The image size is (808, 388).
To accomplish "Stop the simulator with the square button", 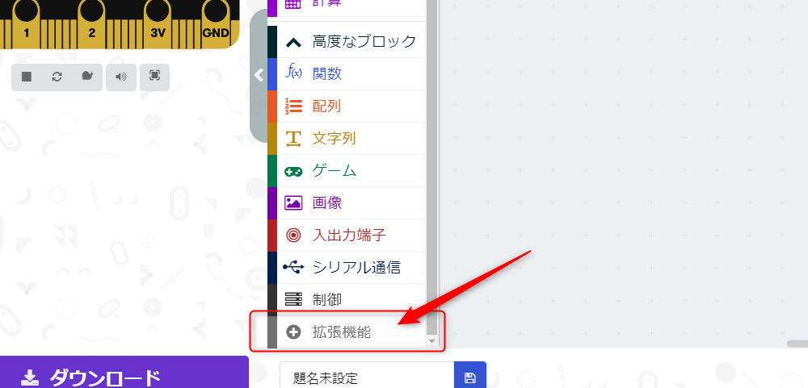I will tap(27, 77).
